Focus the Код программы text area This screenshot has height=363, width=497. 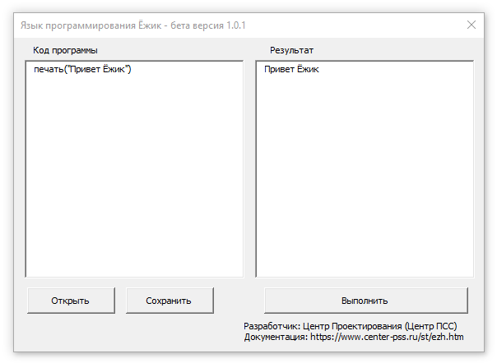click(134, 169)
